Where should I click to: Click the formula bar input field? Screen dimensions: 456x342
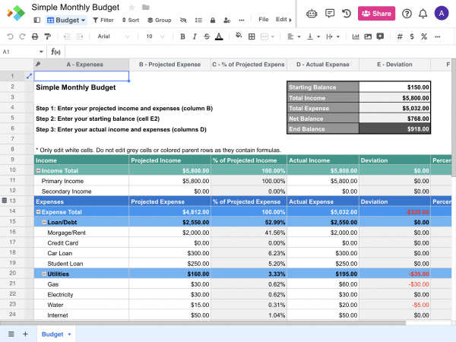[x=259, y=52]
